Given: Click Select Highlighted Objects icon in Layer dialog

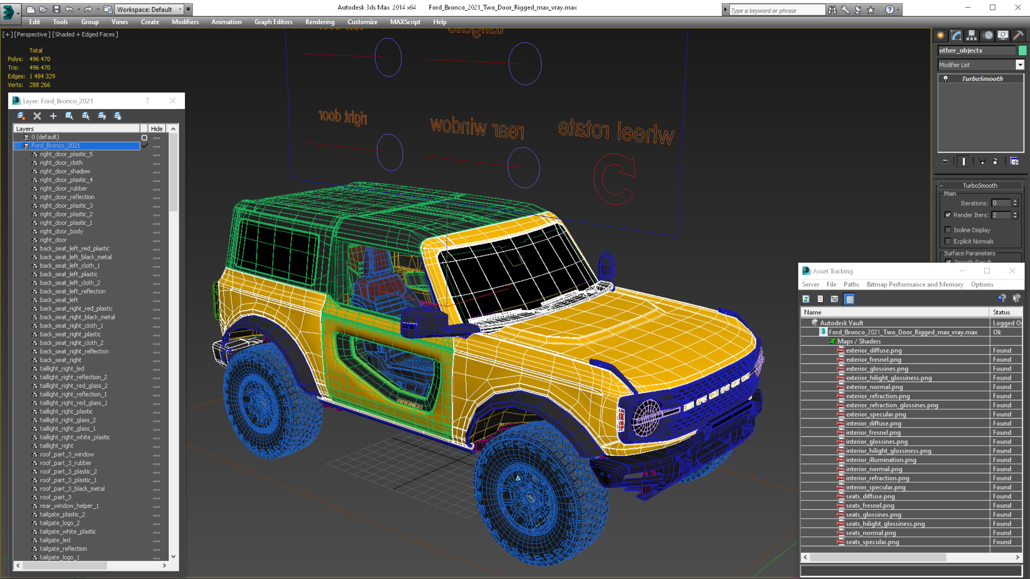Looking at the screenshot, I should [x=69, y=116].
